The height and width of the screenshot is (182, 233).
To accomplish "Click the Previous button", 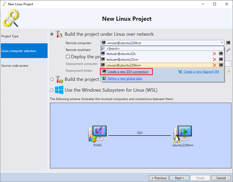I will point(159,178).
